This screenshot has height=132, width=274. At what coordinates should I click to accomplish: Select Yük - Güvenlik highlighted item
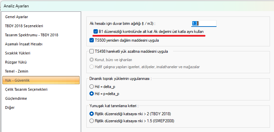(41, 80)
